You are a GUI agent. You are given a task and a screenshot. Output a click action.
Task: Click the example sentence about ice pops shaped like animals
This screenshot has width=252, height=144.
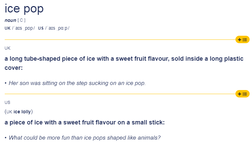(84, 138)
